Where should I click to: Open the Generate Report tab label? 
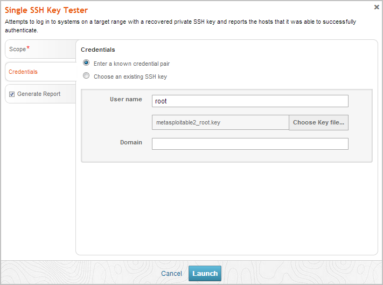[39, 94]
